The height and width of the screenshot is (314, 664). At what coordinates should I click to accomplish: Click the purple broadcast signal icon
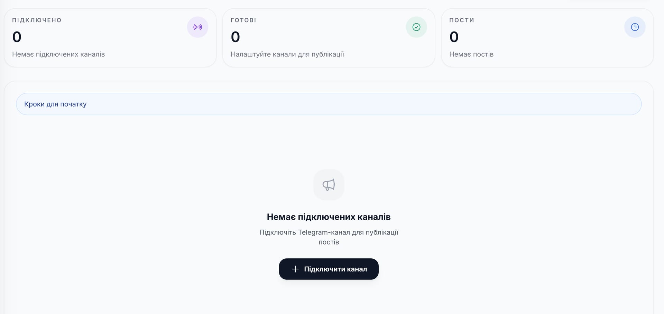click(x=197, y=27)
